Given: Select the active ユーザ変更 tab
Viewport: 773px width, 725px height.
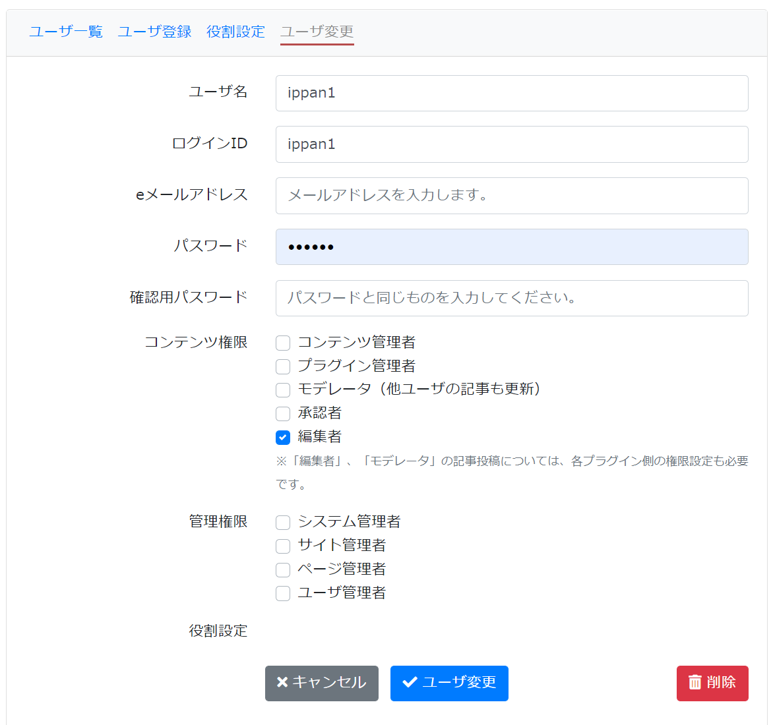Looking at the screenshot, I should pyautogui.click(x=317, y=32).
